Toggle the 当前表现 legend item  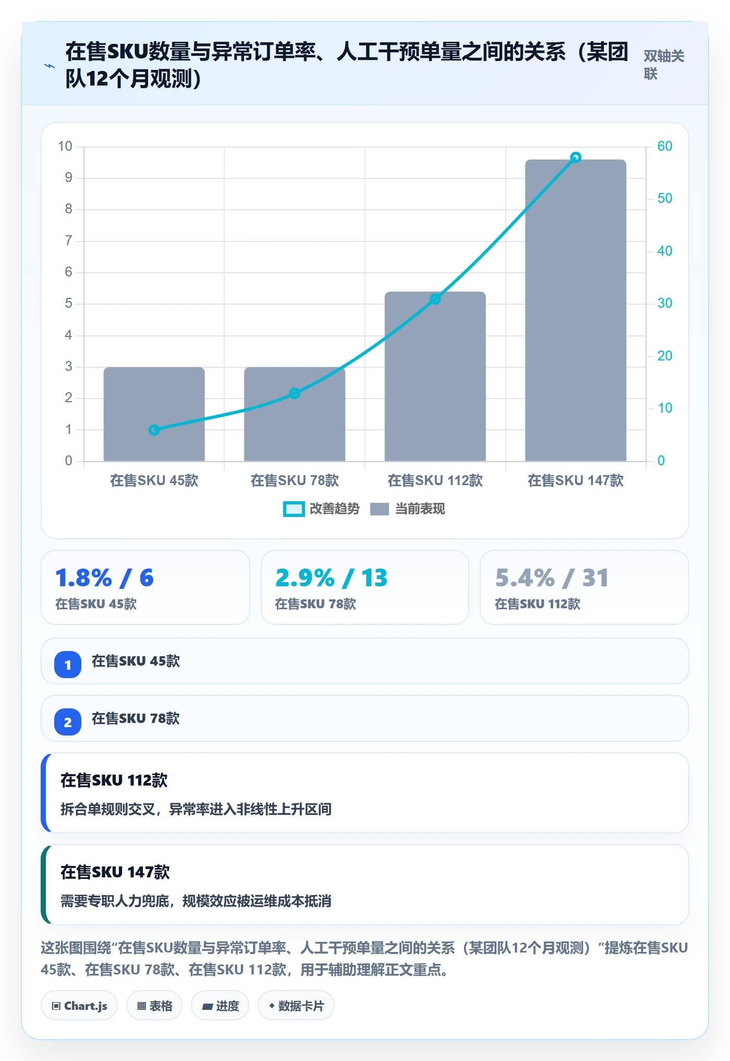click(x=407, y=509)
